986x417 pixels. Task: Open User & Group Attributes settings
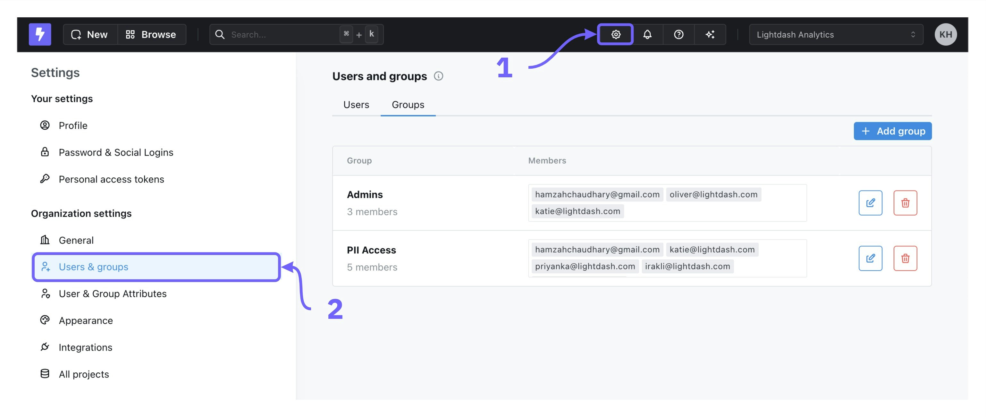click(x=113, y=294)
